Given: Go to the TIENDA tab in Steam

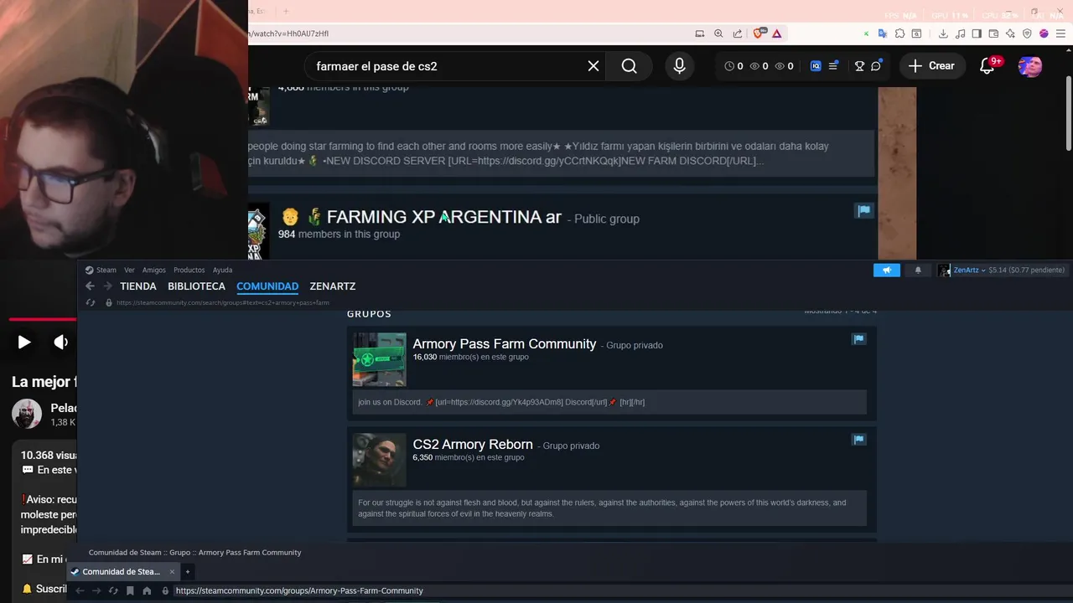Looking at the screenshot, I should tap(138, 286).
